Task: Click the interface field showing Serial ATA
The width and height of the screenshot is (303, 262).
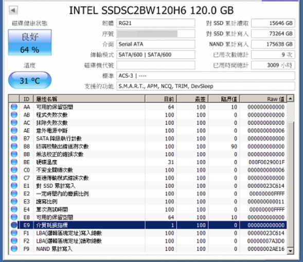Action: point(156,44)
